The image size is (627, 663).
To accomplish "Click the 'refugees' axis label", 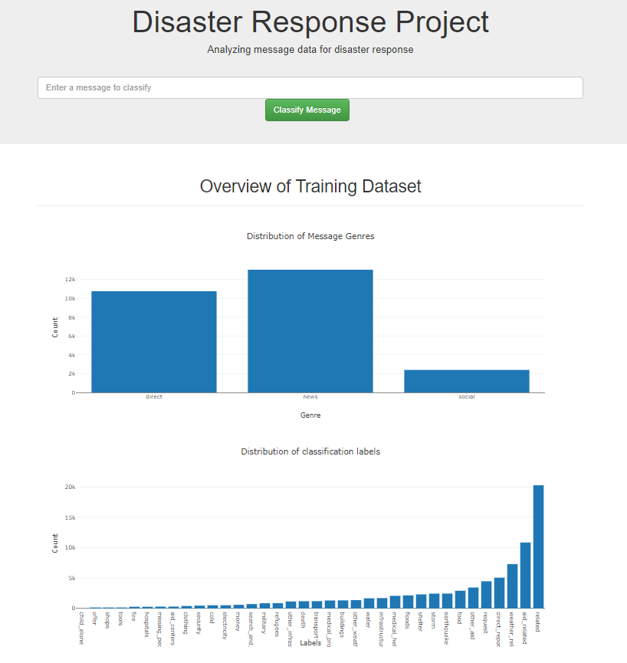I will coord(277,624).
